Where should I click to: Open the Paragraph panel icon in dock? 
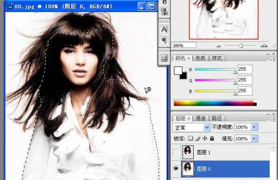tap(164, 41)
